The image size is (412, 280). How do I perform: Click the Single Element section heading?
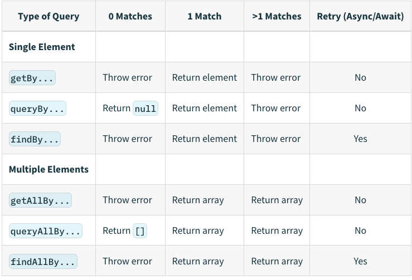(42, 47)
